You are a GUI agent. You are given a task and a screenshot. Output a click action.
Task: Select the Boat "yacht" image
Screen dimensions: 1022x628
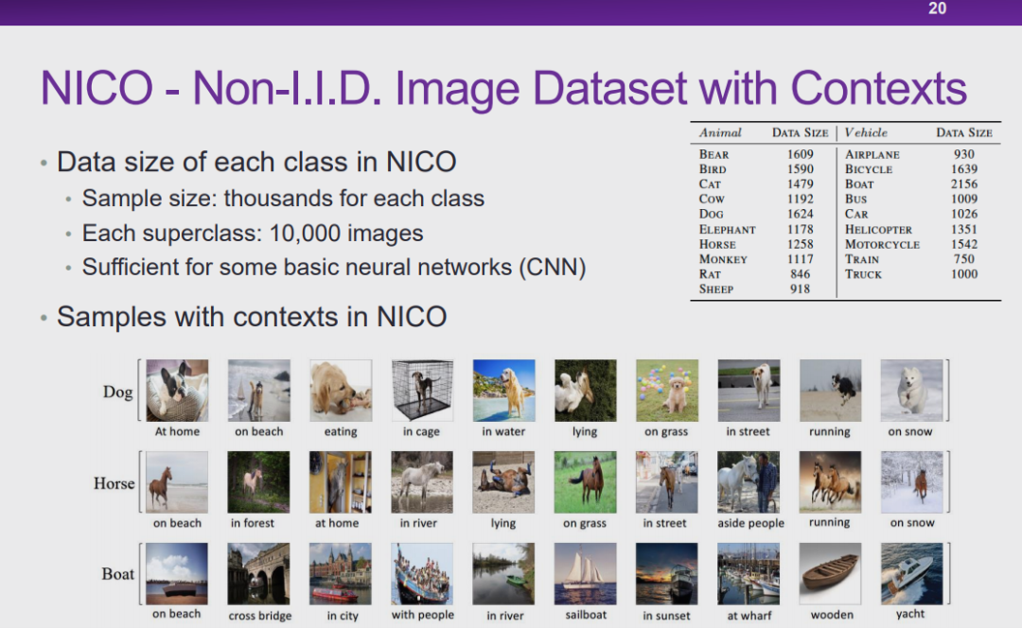point(911,573)
